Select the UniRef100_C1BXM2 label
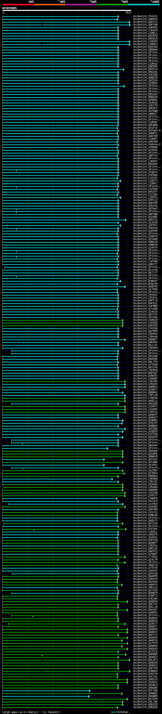 145,41
